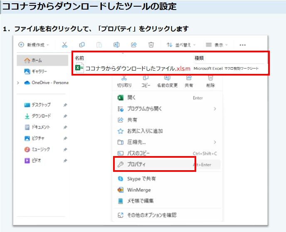Click コピー in the context menu
Image resolution: width=286 pixels, height=232 pixels.
(x=146, y=81)
